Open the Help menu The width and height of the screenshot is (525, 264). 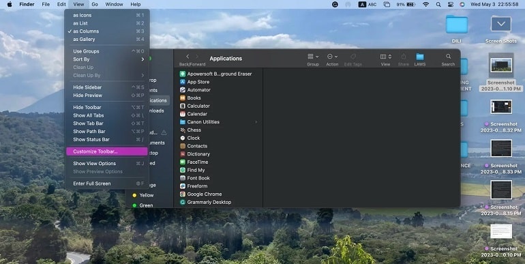point(135,4)
